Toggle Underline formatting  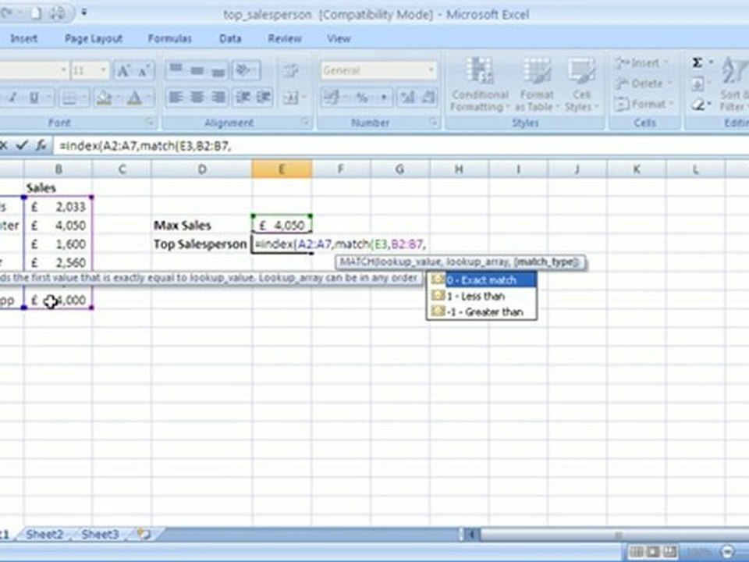point(34,98)
